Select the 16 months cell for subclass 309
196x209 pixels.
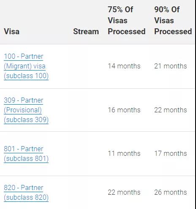coord(124,110)
